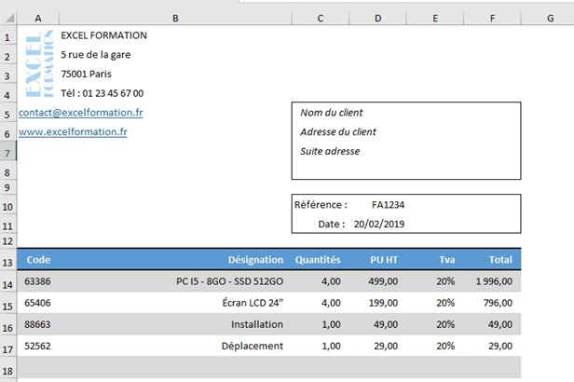Click the 'Déplacement' designation cell
Screen dimensions: 574x382
point(252,346)
